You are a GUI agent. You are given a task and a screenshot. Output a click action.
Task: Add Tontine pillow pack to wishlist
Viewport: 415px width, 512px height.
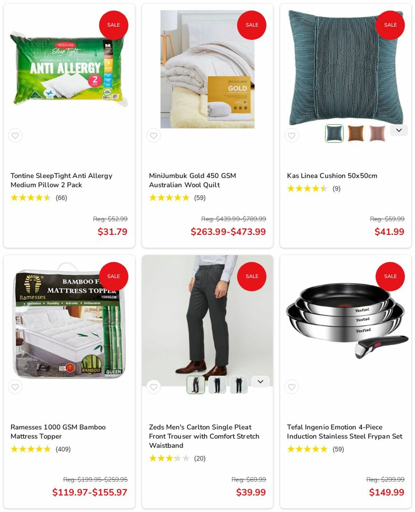click(x=15, y=135)
